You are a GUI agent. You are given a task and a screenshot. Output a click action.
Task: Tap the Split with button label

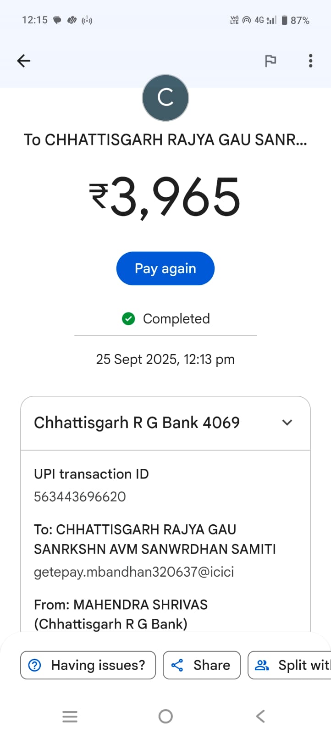tap(303, 665)
